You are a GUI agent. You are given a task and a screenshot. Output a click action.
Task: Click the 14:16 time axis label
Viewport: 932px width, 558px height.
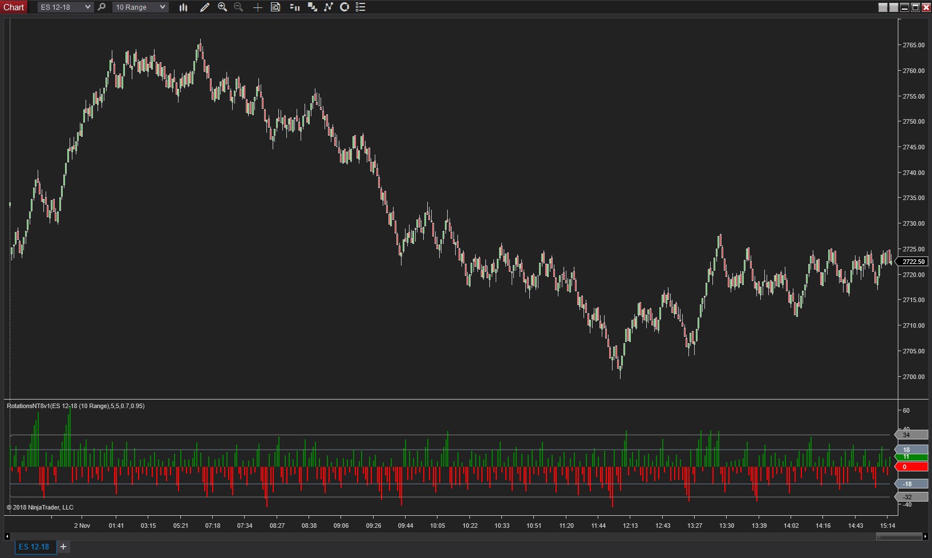click(x=823, y=526)
